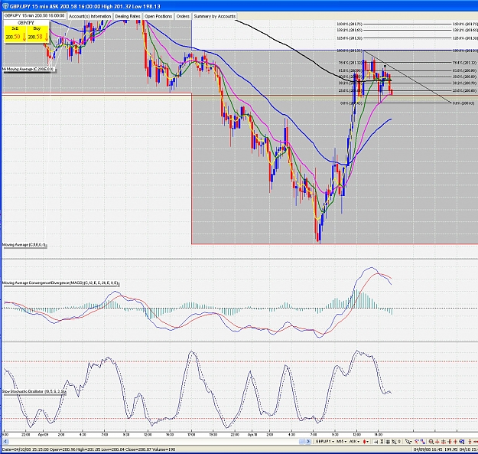Click the blue zoom-fit magnifier icon
The height and width of the screenshot is (454, 478).
coord(461,442)
